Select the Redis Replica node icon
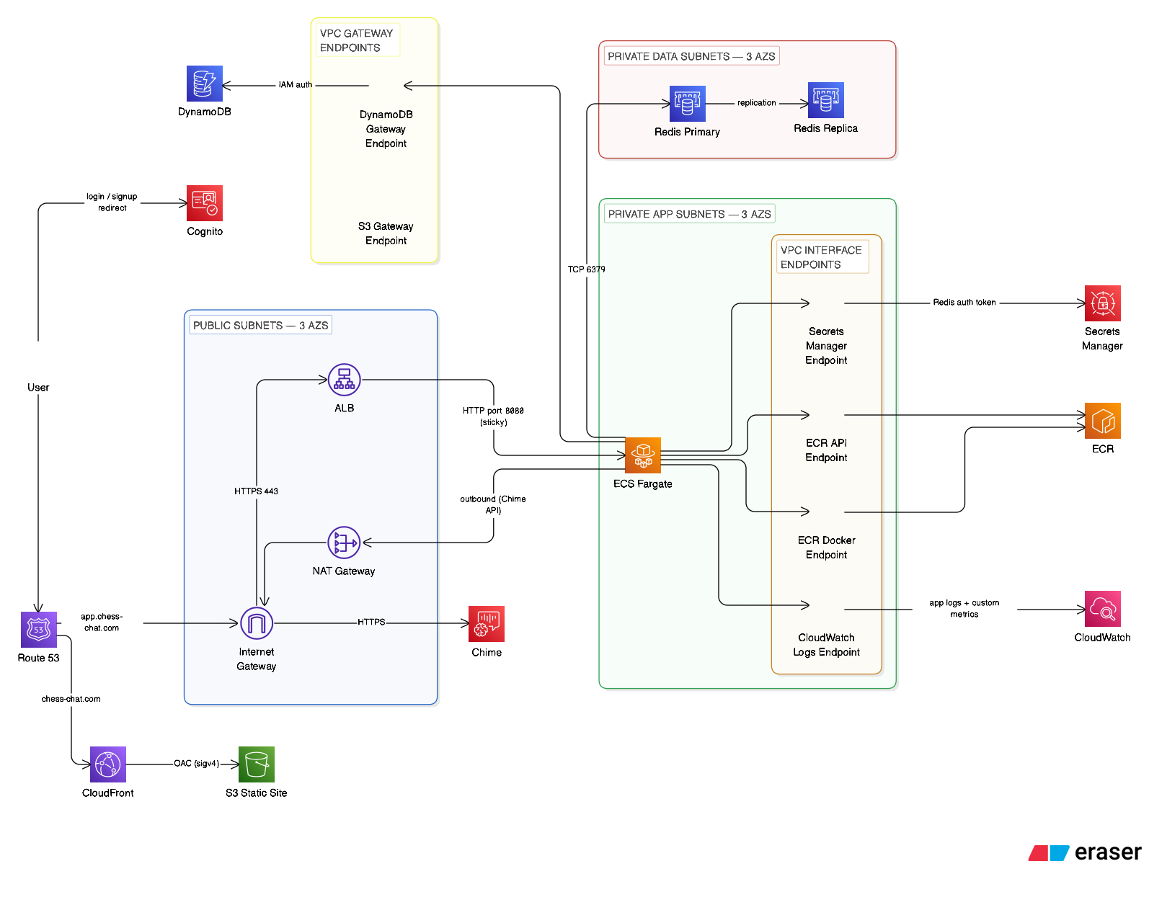Viewport: 1149px width, 910px height. (x=826, y=100)
